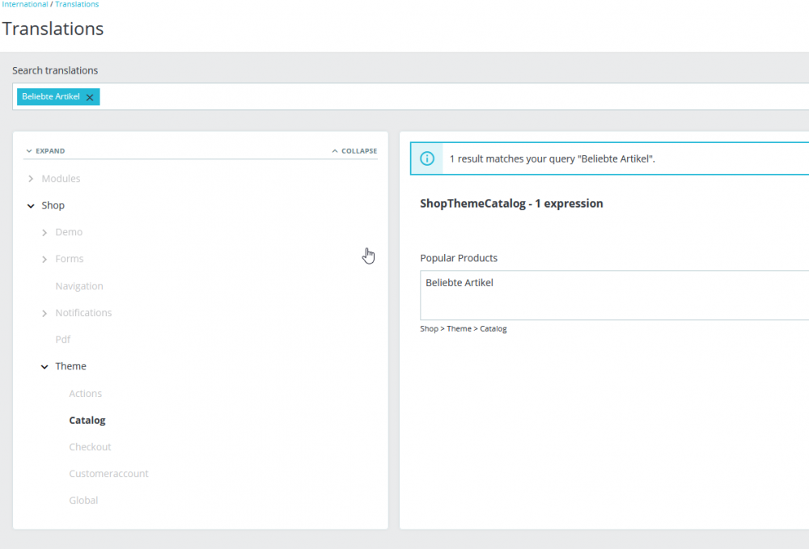The width and height of the screenshot is (809, 549).
Task: Expand the Notifications node chevron
Action: (44, 313)
